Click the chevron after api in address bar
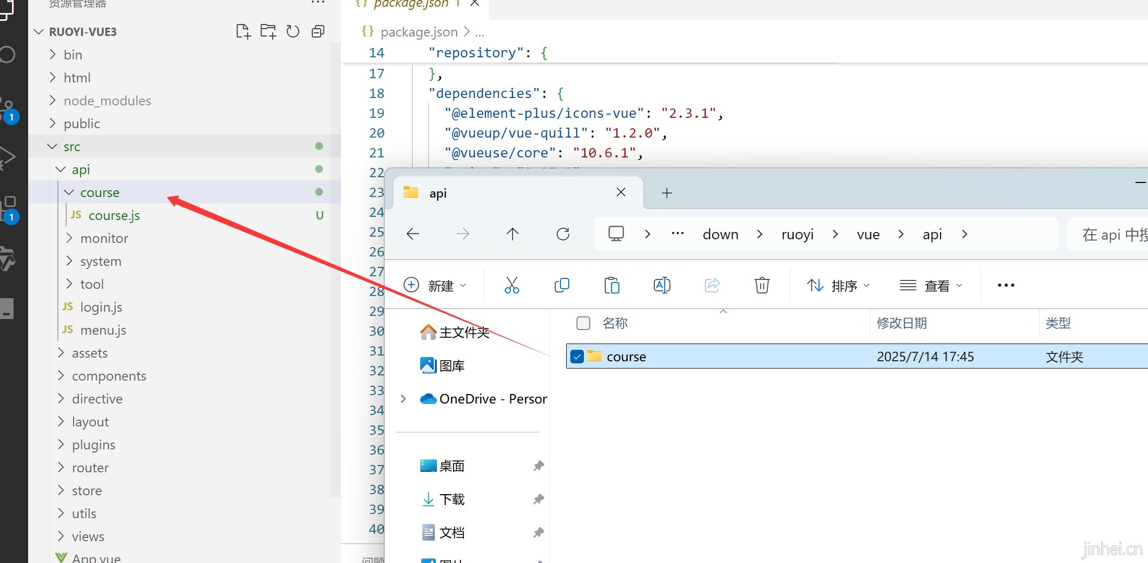Image resolution: width=1148 pixels, height=563 pixels. pos(964,234)
